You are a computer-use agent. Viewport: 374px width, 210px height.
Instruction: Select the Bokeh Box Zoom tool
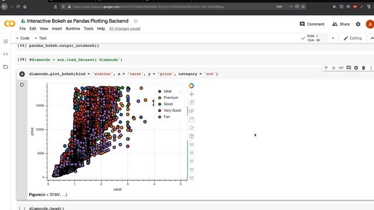pos(192,103)
